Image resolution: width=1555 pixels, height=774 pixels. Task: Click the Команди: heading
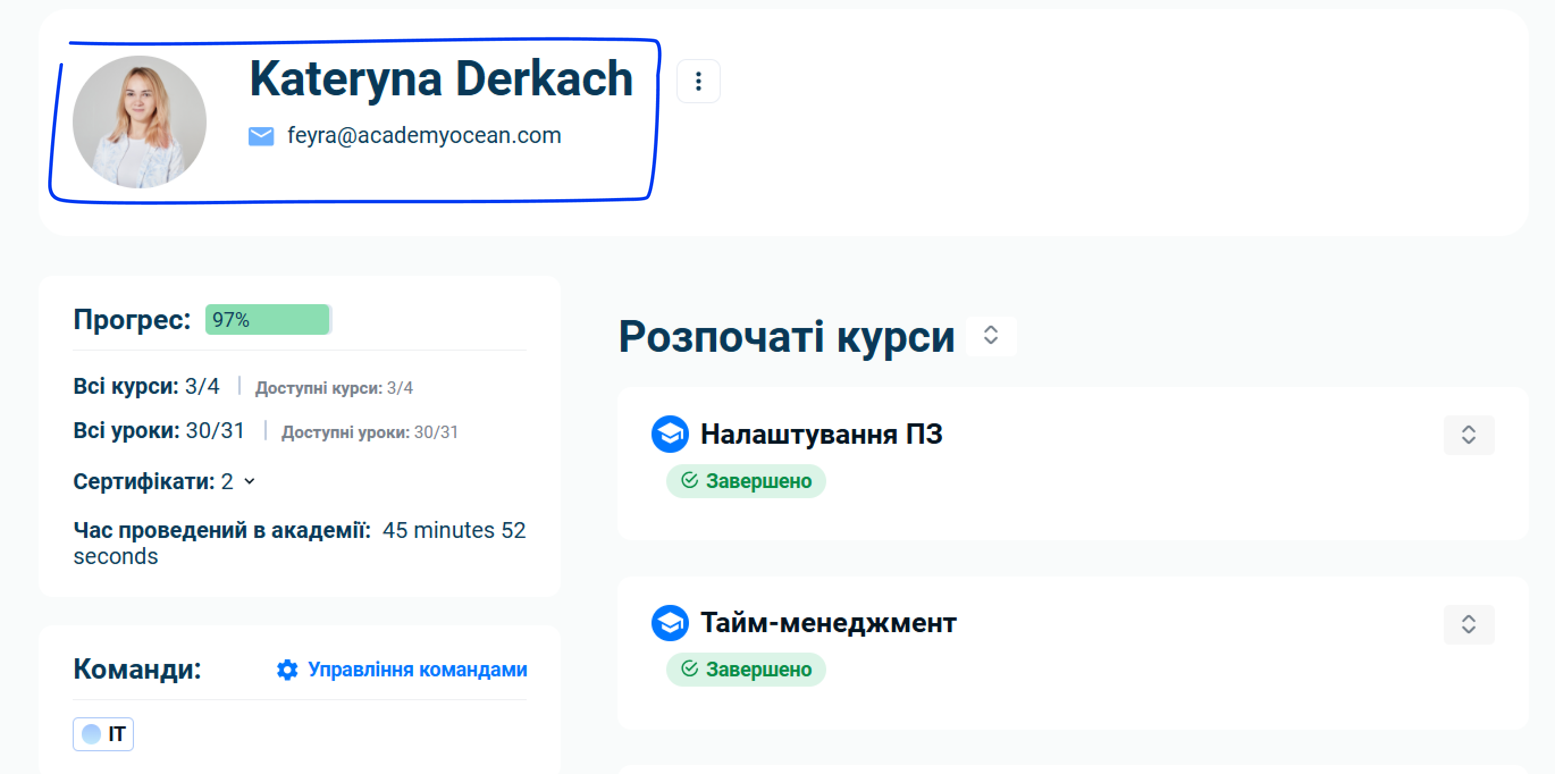click(x=137, y=668)
